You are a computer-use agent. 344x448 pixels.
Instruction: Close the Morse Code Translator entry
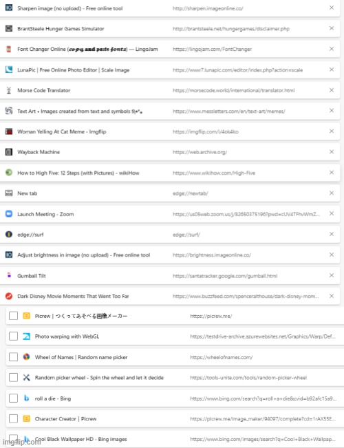coord(332,90)
